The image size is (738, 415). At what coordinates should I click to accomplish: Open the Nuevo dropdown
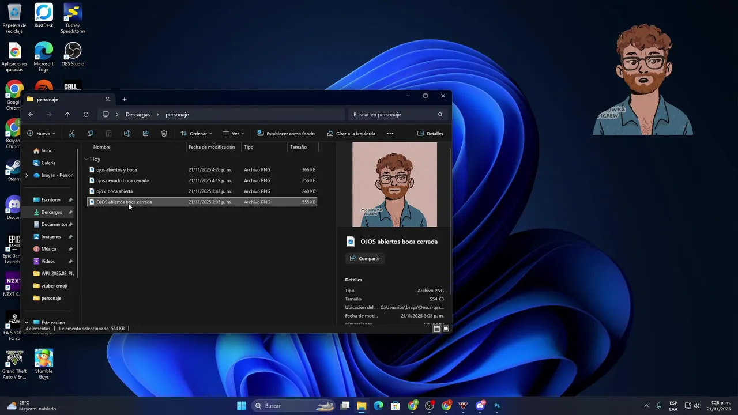coord(41,133)
